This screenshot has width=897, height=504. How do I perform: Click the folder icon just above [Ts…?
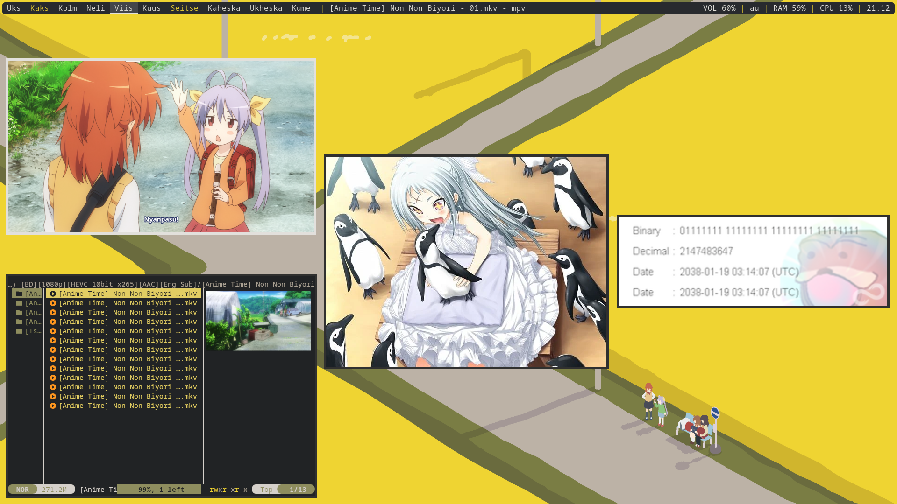pyautogui.click(x=19, y=322)
